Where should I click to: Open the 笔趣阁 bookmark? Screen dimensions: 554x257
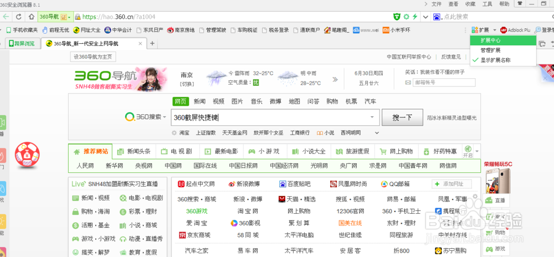pyautogui.click(x=336, y=30)
